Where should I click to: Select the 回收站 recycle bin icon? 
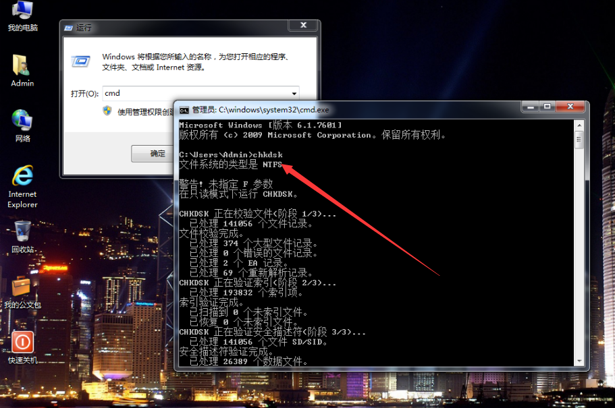22,237
